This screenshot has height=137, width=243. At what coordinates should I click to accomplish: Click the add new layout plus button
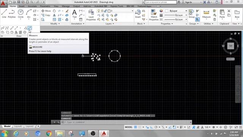[38, 126]
